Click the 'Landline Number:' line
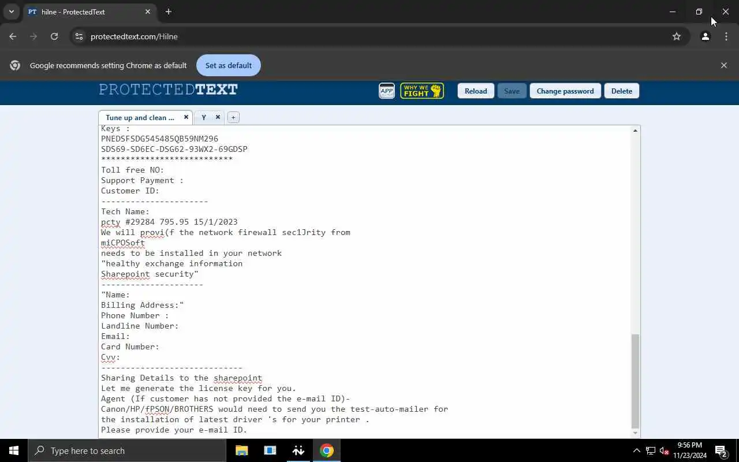The width and height of the screenshot is (739, 462). (x=140, y=326)
